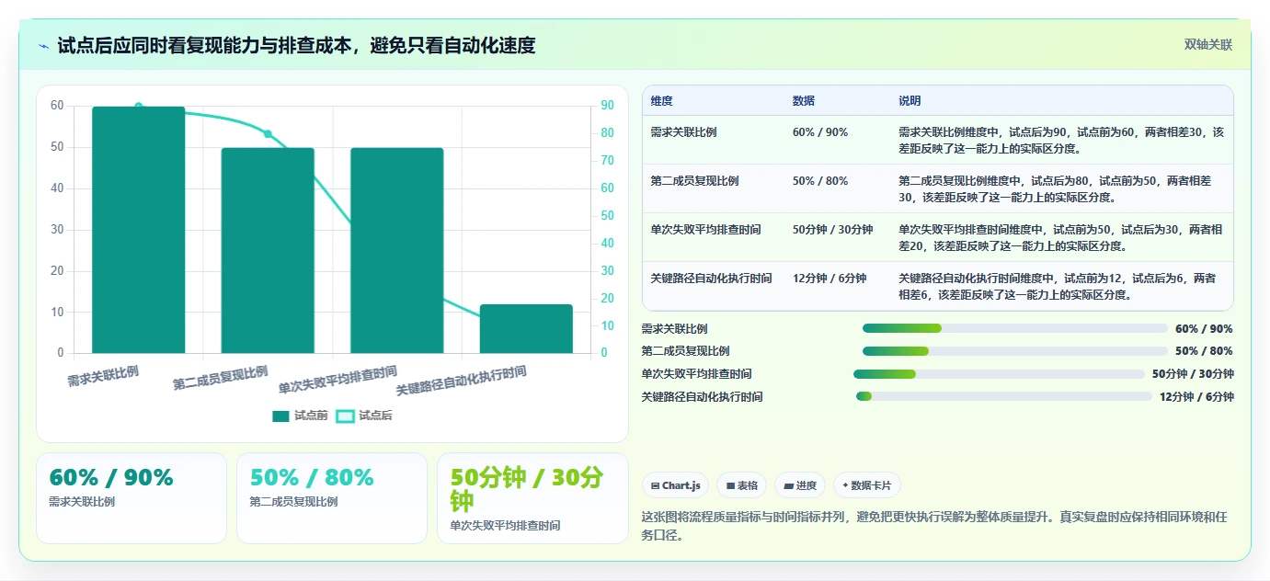
Task: Select the 需求关联比例 table row label
Action: point(683,132)
